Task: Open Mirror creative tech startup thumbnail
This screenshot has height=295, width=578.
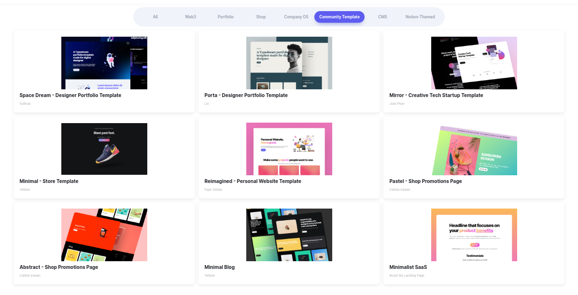Action: (474, 63)
